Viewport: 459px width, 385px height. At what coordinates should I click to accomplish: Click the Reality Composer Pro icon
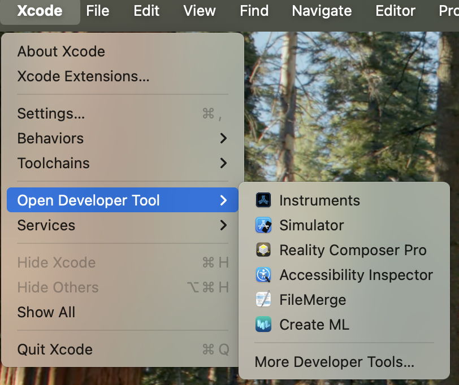point(263,250)
